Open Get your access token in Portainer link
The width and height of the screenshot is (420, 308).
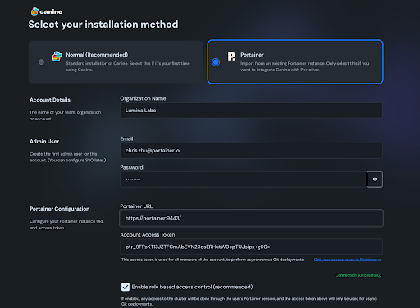pos(348,260)
